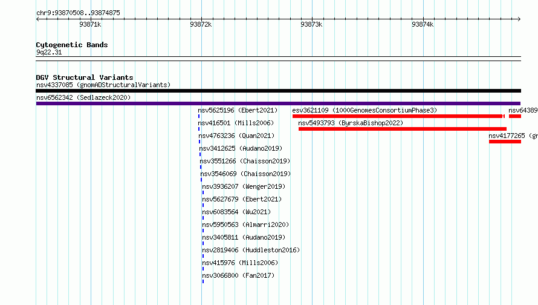Click nsv5493793 ByrskaBishop2022 label
The image size is (538, 305).
pos(351,123)
